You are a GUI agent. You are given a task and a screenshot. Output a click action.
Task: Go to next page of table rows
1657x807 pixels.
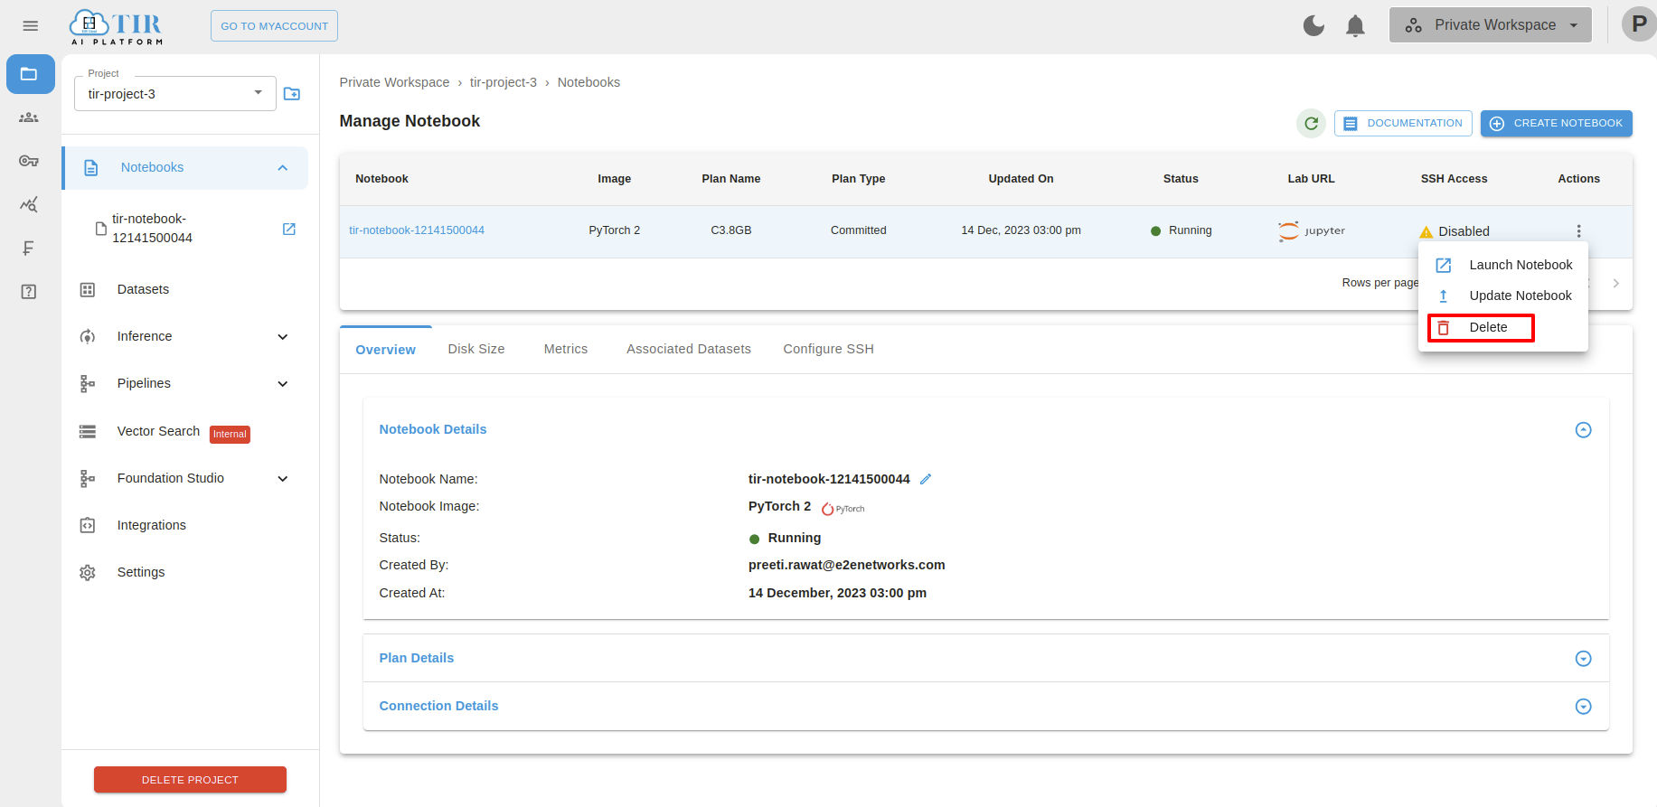1616,283
